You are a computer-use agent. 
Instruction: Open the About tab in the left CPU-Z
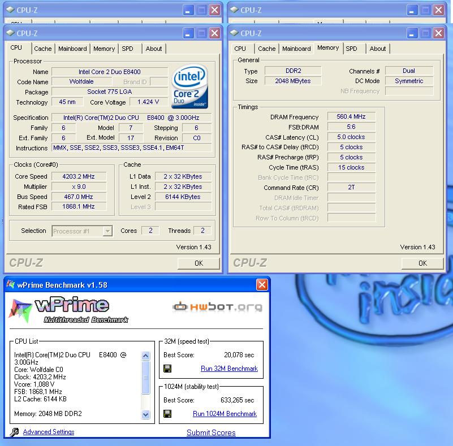[154, 49]
